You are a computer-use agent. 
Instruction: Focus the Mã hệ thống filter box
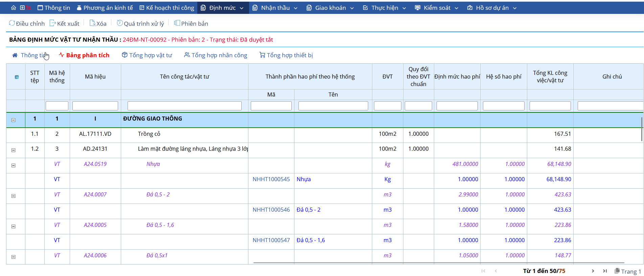57,106
